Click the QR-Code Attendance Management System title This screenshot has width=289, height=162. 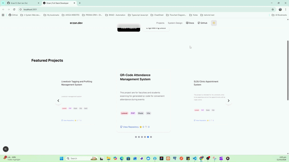(135, 77)
